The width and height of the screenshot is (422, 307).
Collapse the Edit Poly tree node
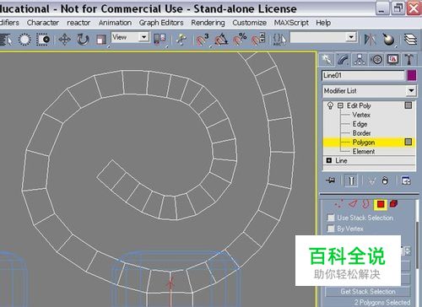[340, 105]
